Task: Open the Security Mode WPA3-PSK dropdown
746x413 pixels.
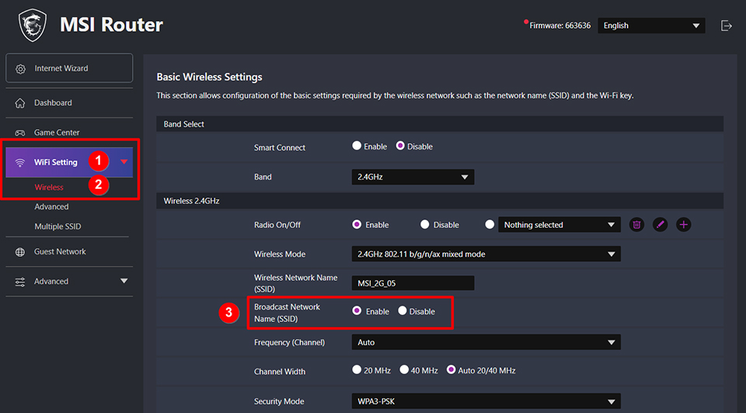Action: coord(486,401)
